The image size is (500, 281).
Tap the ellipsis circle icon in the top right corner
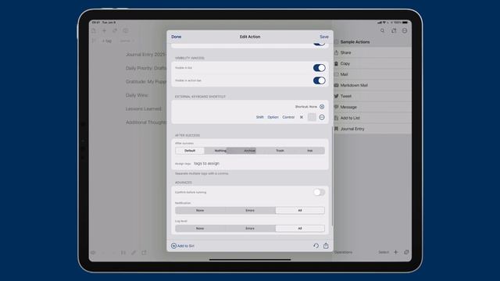405,30
